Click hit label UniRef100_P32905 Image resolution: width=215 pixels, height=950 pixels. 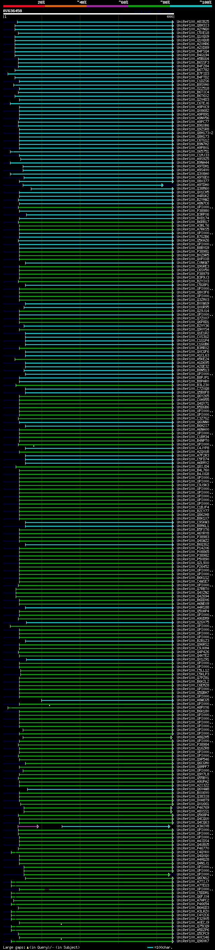(192, 919)
